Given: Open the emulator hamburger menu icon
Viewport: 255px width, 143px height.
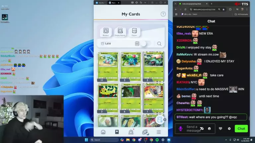Looking at the screenshot, I should pos(152,3).
